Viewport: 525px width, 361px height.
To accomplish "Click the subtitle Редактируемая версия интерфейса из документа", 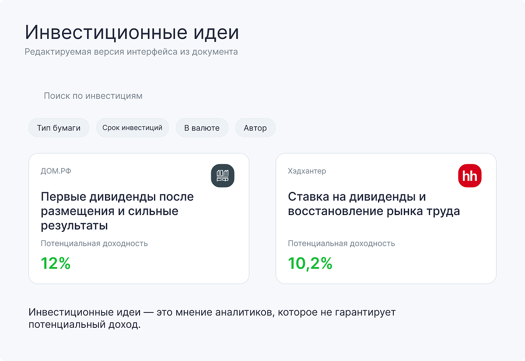I will coord(131,52).
